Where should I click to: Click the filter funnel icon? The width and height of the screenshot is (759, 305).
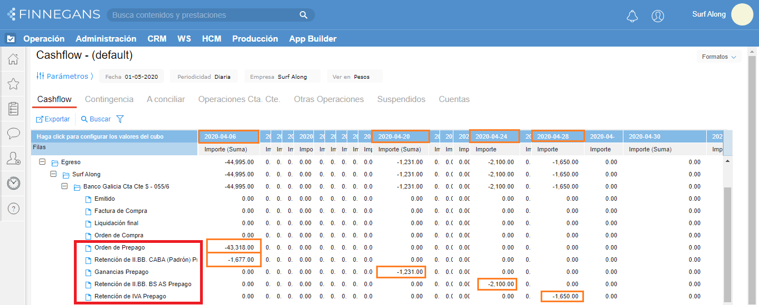119,119
